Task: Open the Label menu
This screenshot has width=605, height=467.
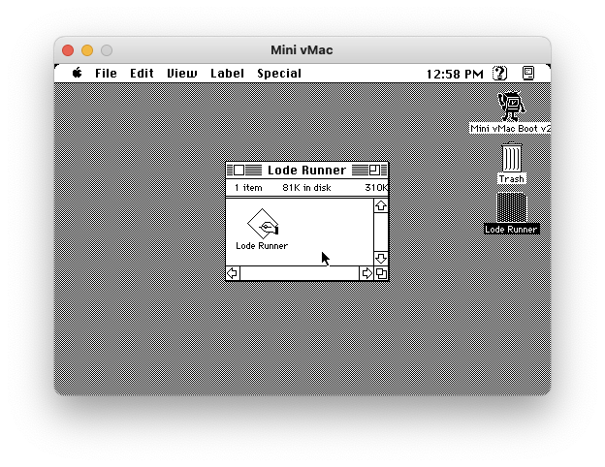Action: coord(227,74)
